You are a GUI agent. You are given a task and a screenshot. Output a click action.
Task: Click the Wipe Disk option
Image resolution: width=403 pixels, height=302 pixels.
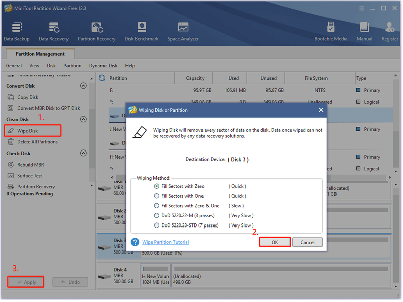33,131
